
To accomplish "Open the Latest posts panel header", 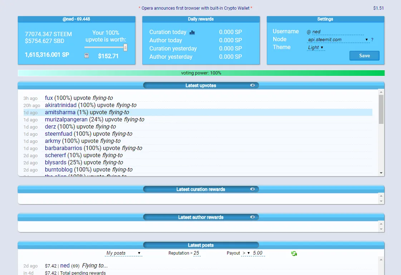I will [201, 245].
